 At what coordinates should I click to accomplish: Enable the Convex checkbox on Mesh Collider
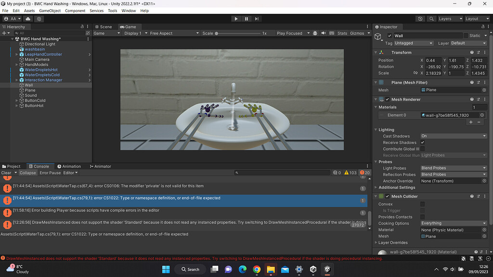[423, 203]
